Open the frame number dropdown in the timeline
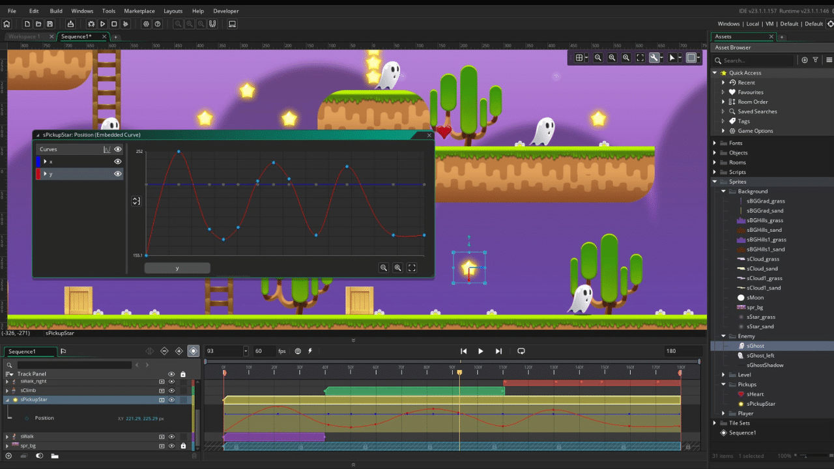The width and height of the screenshot is (834, 469). coord(244,350)
